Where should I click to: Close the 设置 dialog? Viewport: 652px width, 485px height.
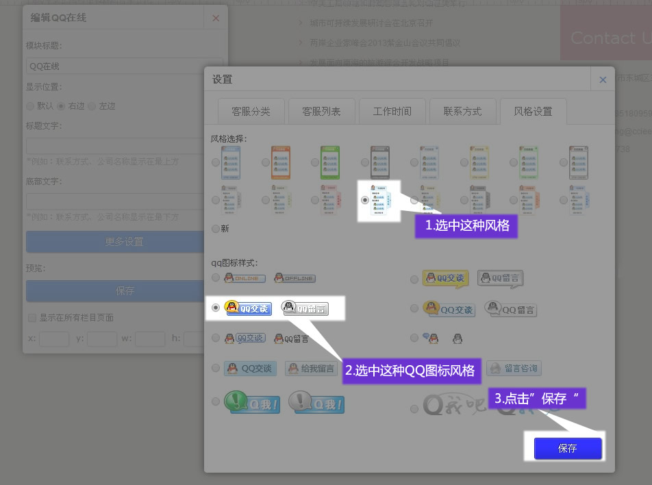point(603,79)
